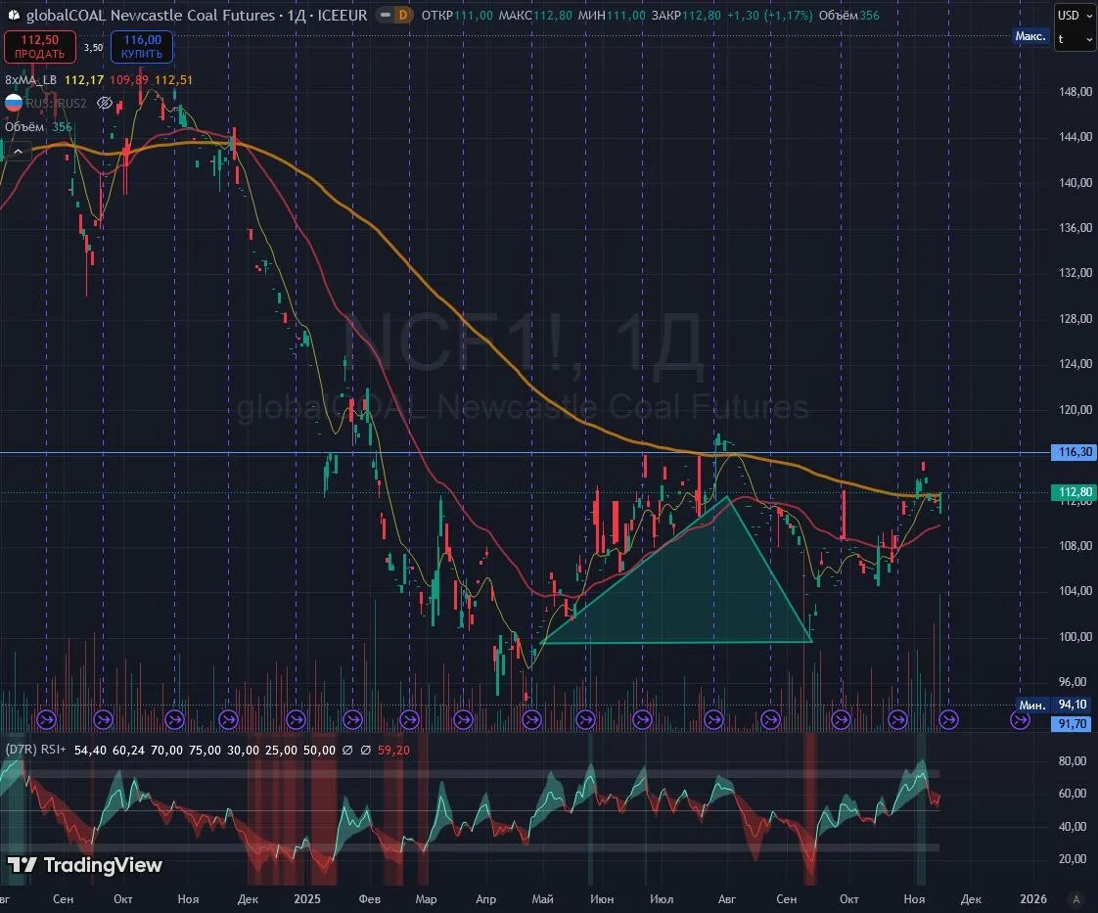
Task: Collapse the indicator legend with the chevron arrow
Action: coord(18,151)
